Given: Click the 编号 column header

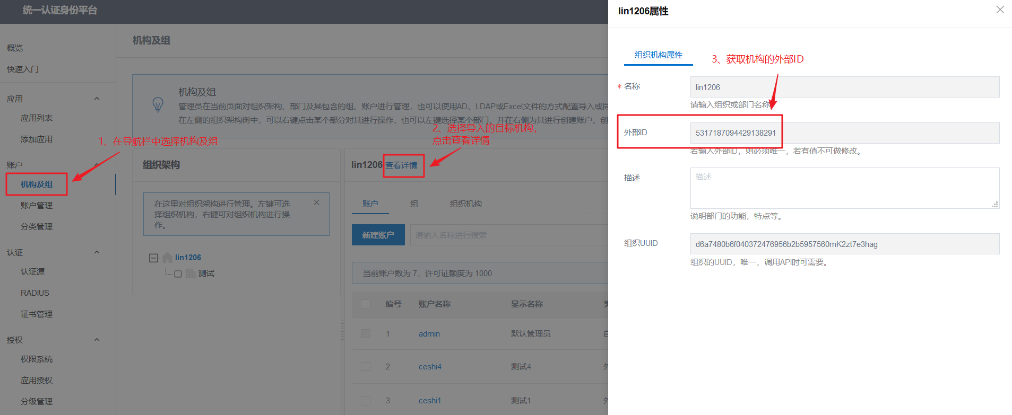Looking at the screenshot, I should pos(393,304).
